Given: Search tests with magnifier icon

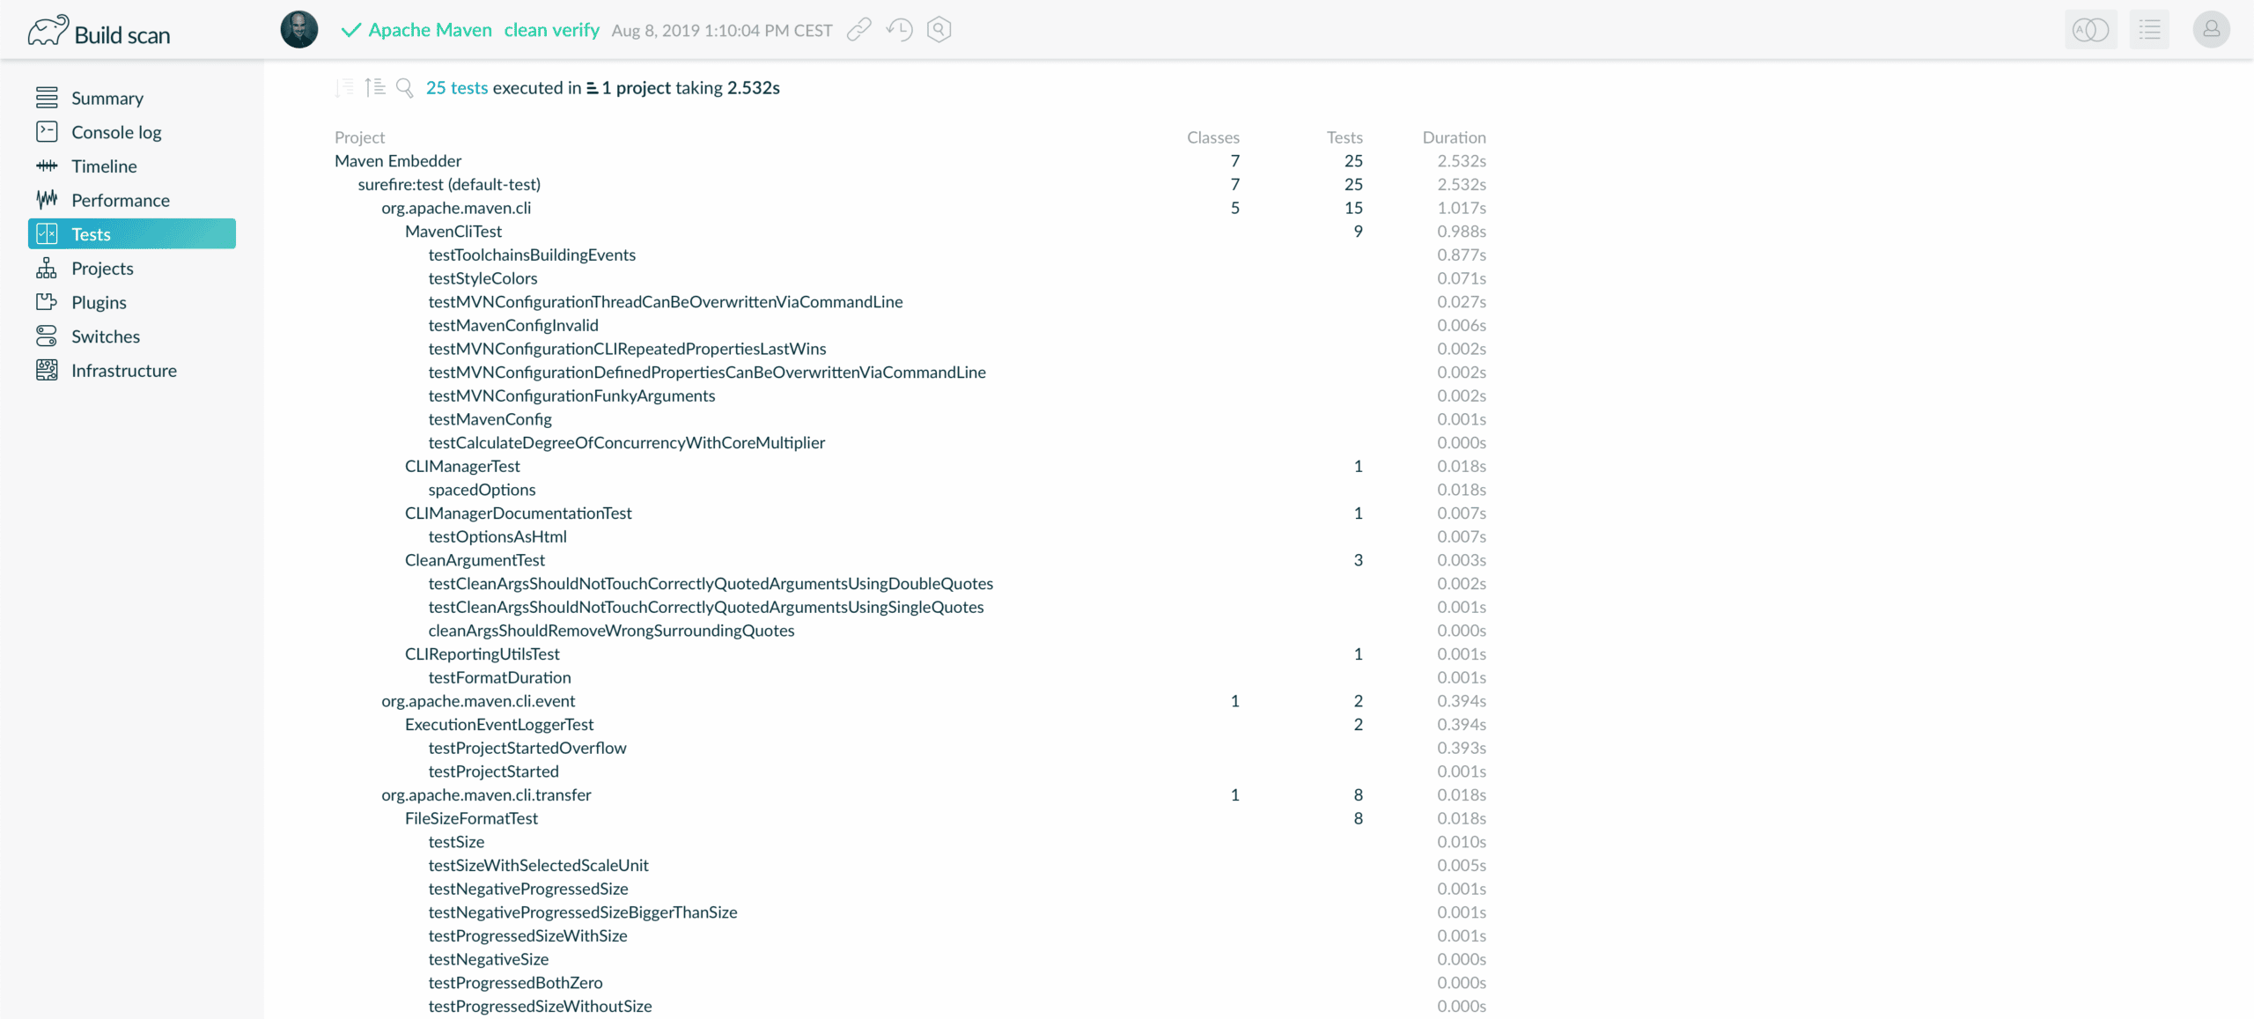Looking at the screenshot, I should click(405, 87).
